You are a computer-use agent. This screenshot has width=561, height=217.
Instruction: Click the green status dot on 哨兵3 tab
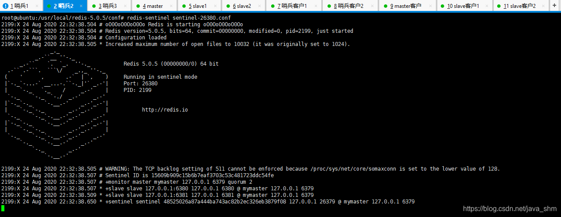click(x=94, y=6)
